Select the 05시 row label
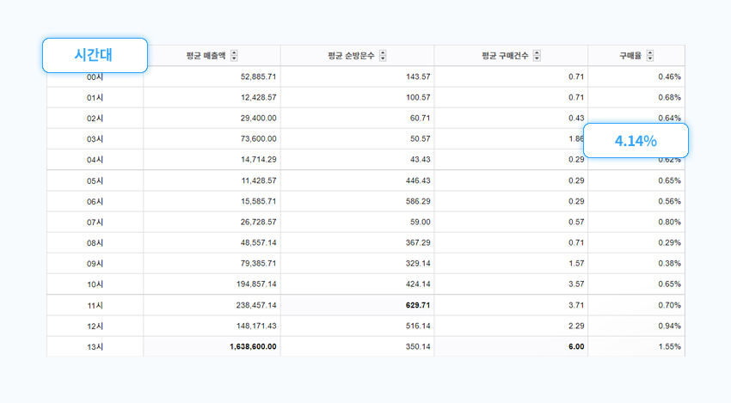The height and width of the screenshot is (403, 731). [x=95, y=180]
